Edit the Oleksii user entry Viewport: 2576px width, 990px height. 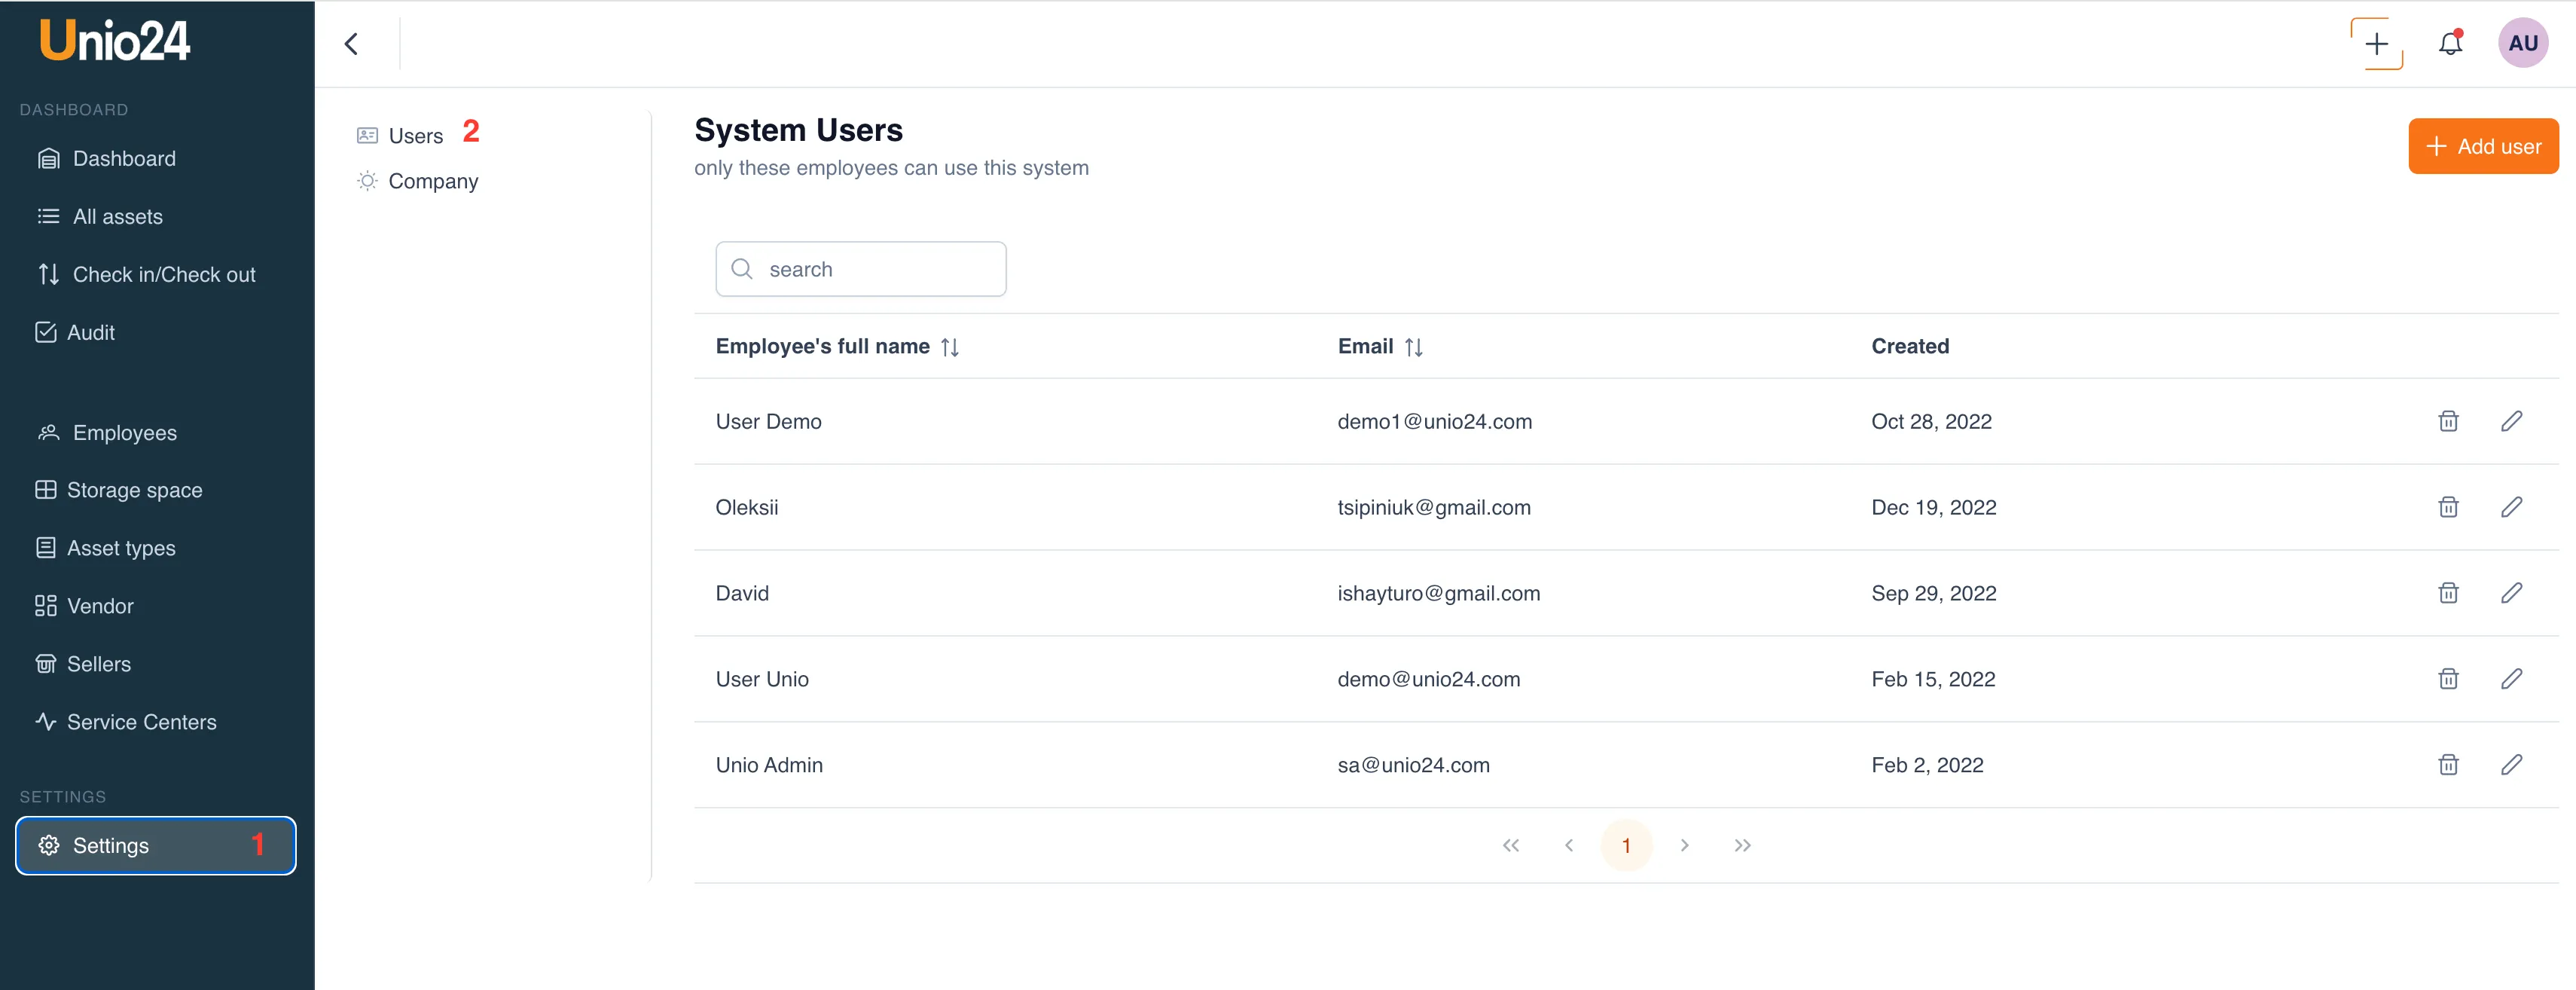pos(2511,507)
